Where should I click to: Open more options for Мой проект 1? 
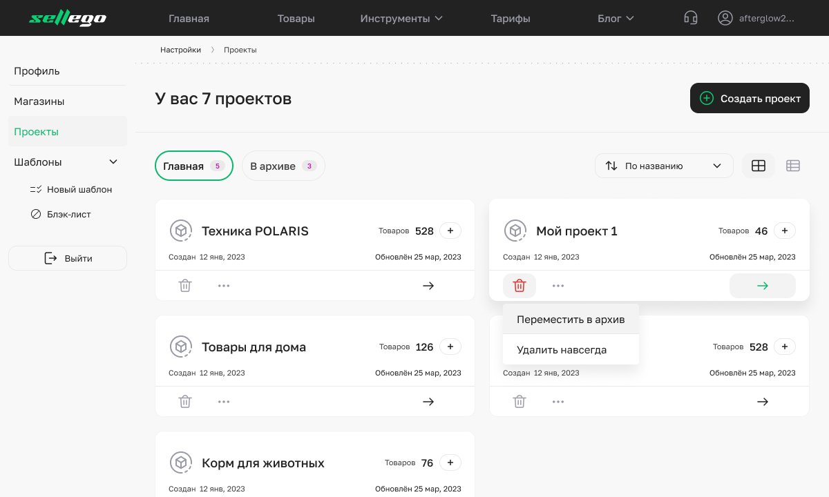tap(558, 285)
